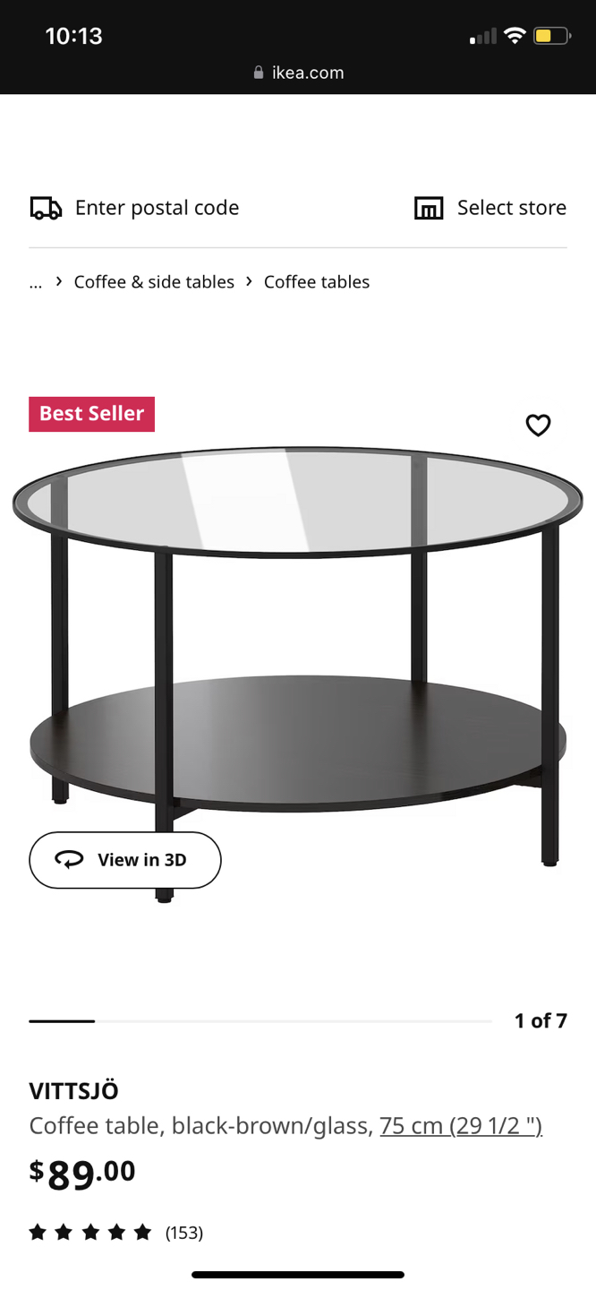Tap the five-star rating icons
Viewport: 596px width, 1290px height.
[90, 1233]
